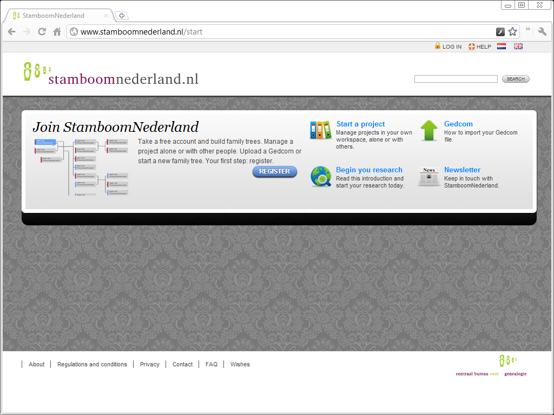The width and height of the screenshot is (554, 415).
Task: Click the extension icon beside the star
Action: pos(500,32)
